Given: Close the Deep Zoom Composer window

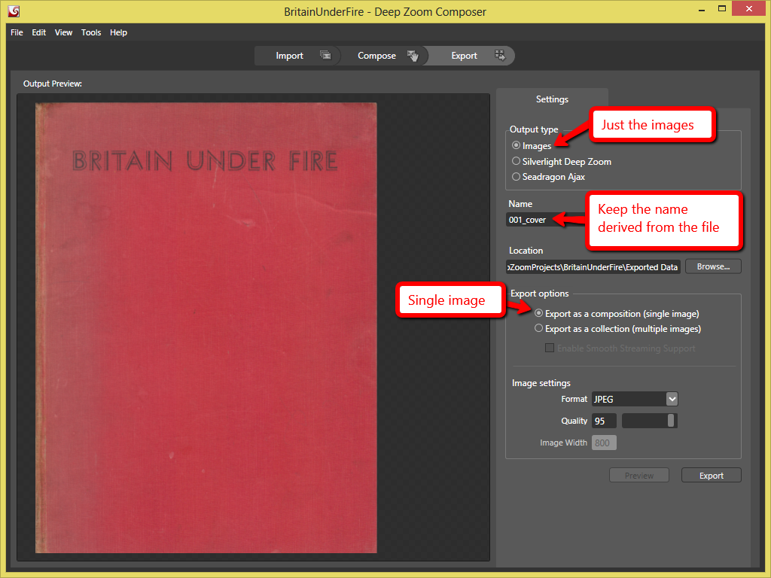Looking at the screenshot, I should point(749,9).
